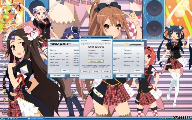Open the red application icon on the left edge
192x120 pixels.
tap(4, 82)
